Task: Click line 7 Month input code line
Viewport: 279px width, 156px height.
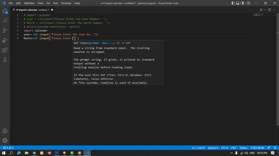Action: click(x=51, y=39)
